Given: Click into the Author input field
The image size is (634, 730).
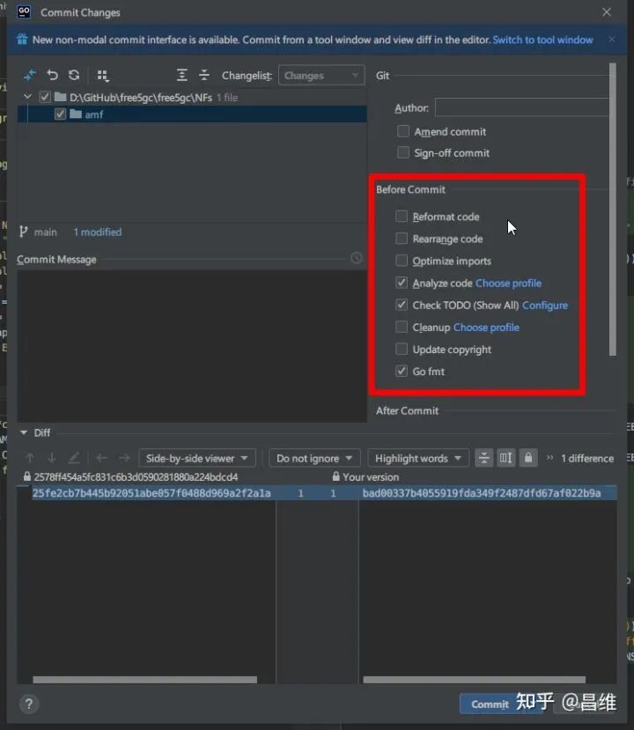Looking at the screenshot, I should click(522, 107).
